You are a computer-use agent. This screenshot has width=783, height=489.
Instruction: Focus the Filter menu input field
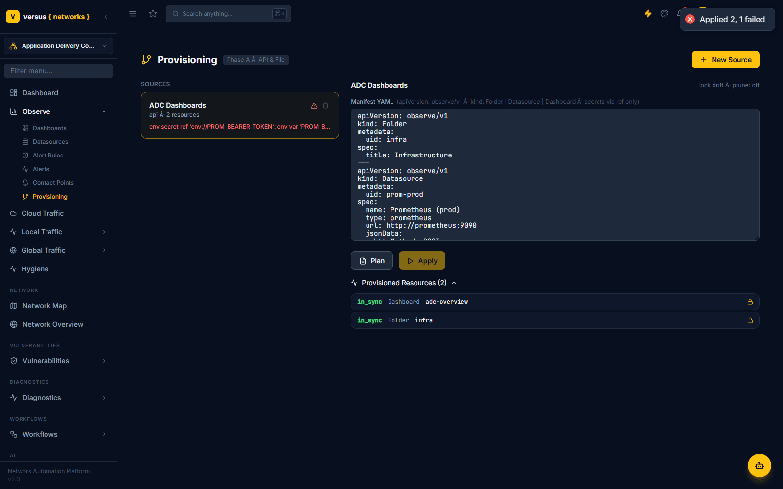pyautogui.click(x=58, y=71)
